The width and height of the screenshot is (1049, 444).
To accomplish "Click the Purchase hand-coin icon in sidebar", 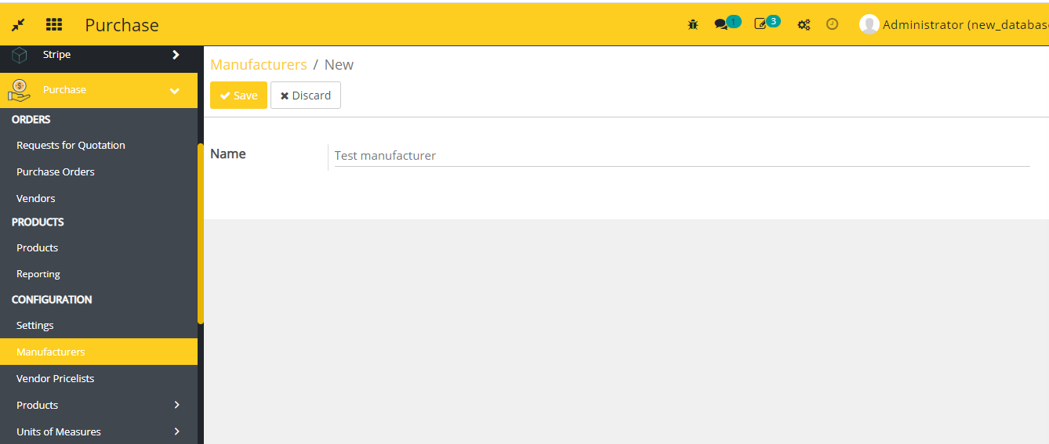I will click(x=20, y=90).
